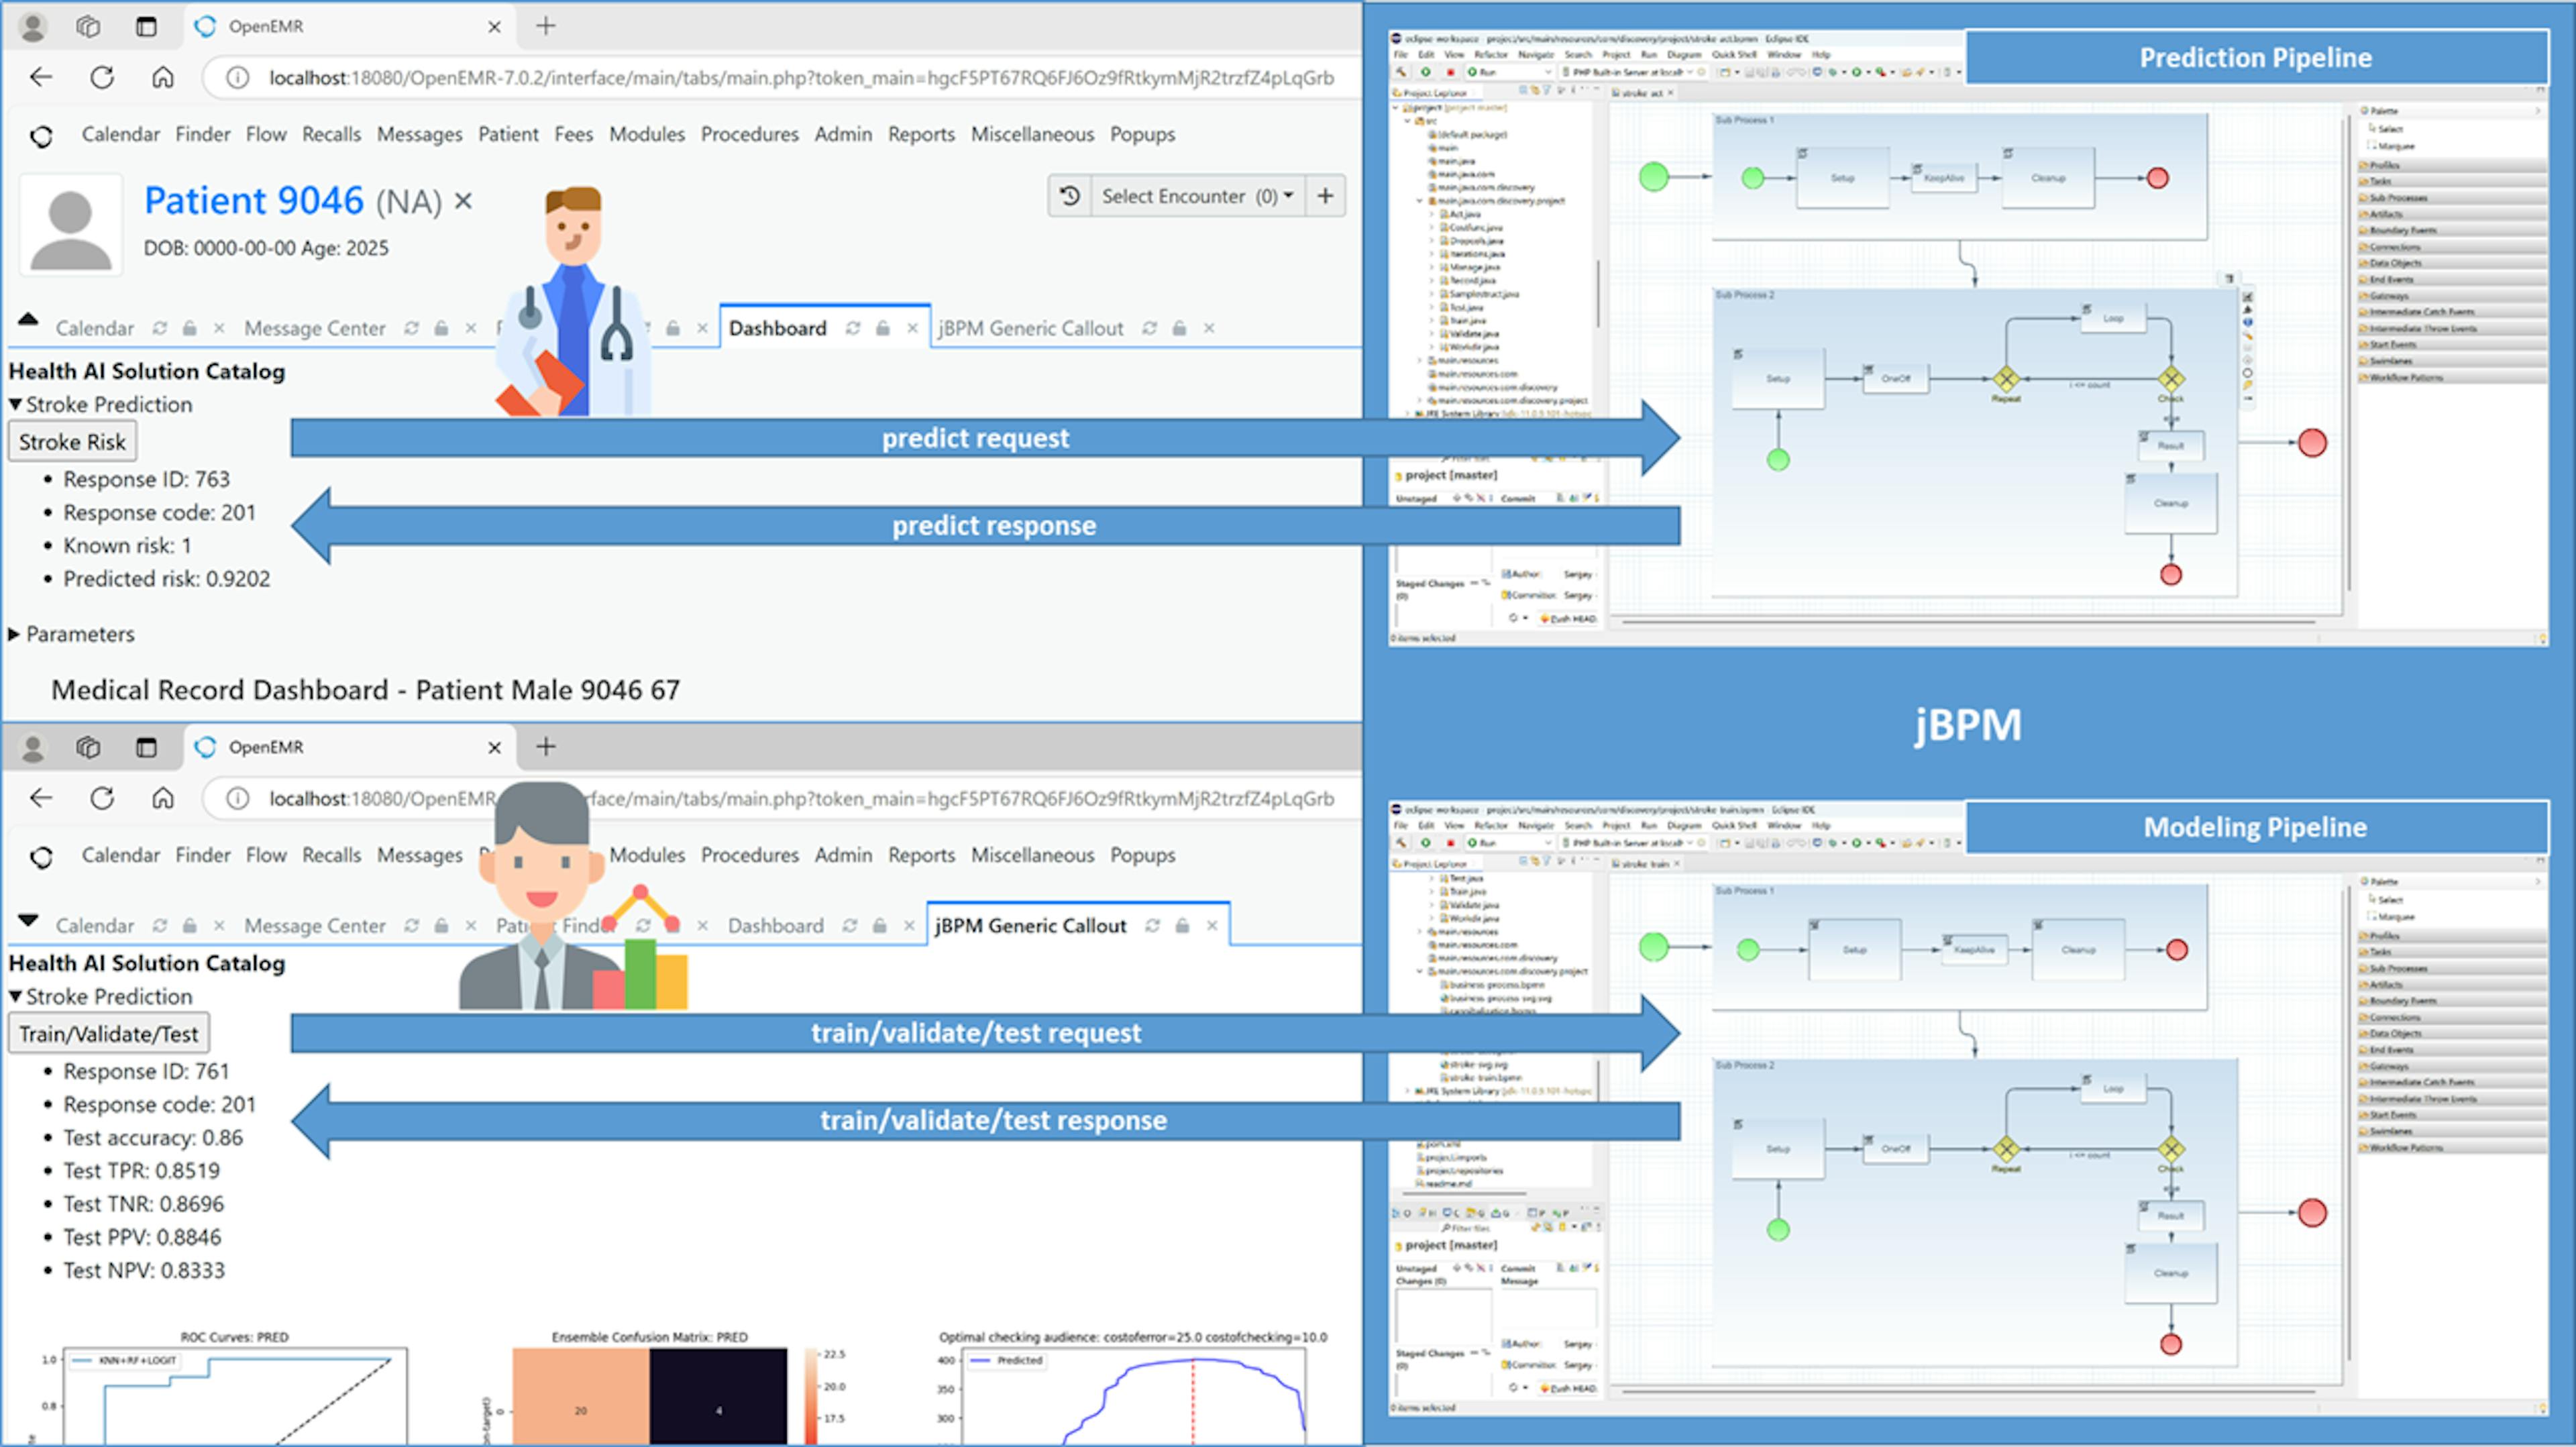This screenshot has width=2576, height=1447.
Task: Click the back arrow in top browser
Action: 41,78
